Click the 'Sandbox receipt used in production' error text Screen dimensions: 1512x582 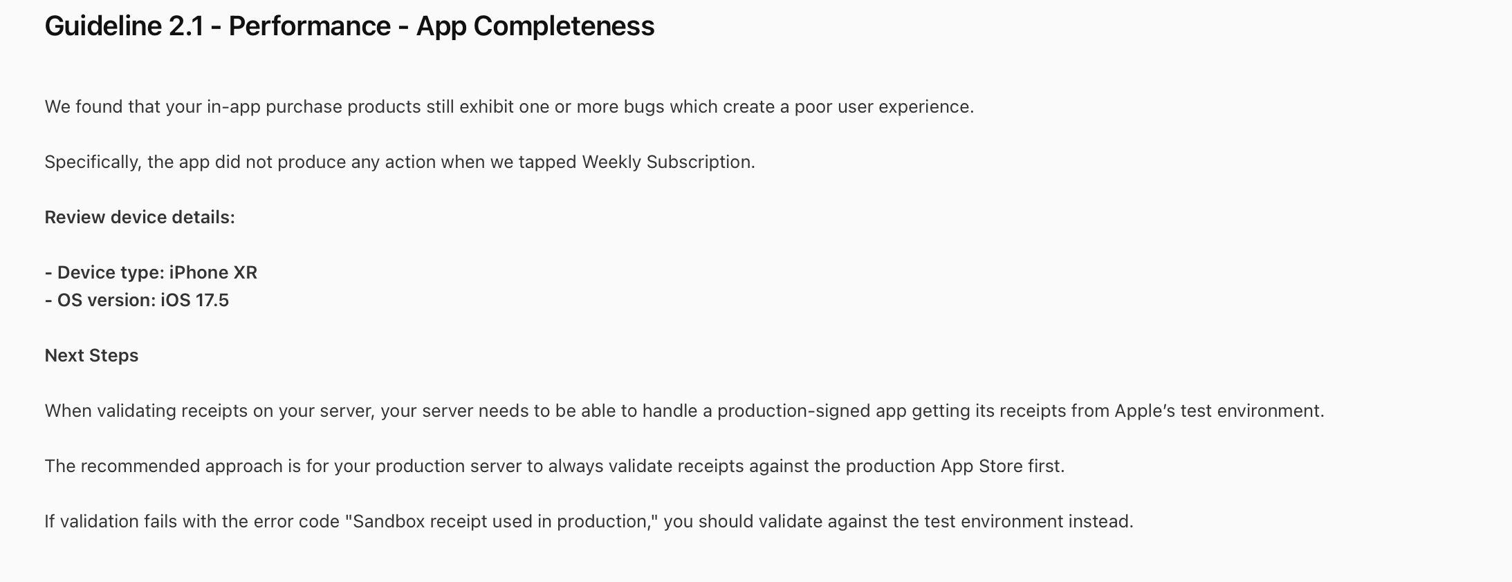click(x=502, y=522)
